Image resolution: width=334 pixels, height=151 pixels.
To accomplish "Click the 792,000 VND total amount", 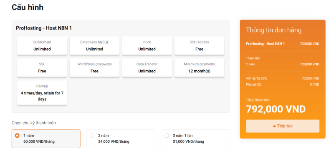I will [276, 109].
